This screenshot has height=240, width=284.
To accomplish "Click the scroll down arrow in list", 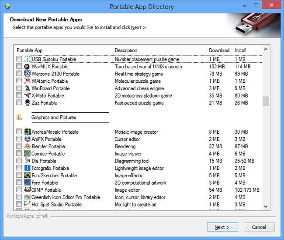I will tap(266, 206).
